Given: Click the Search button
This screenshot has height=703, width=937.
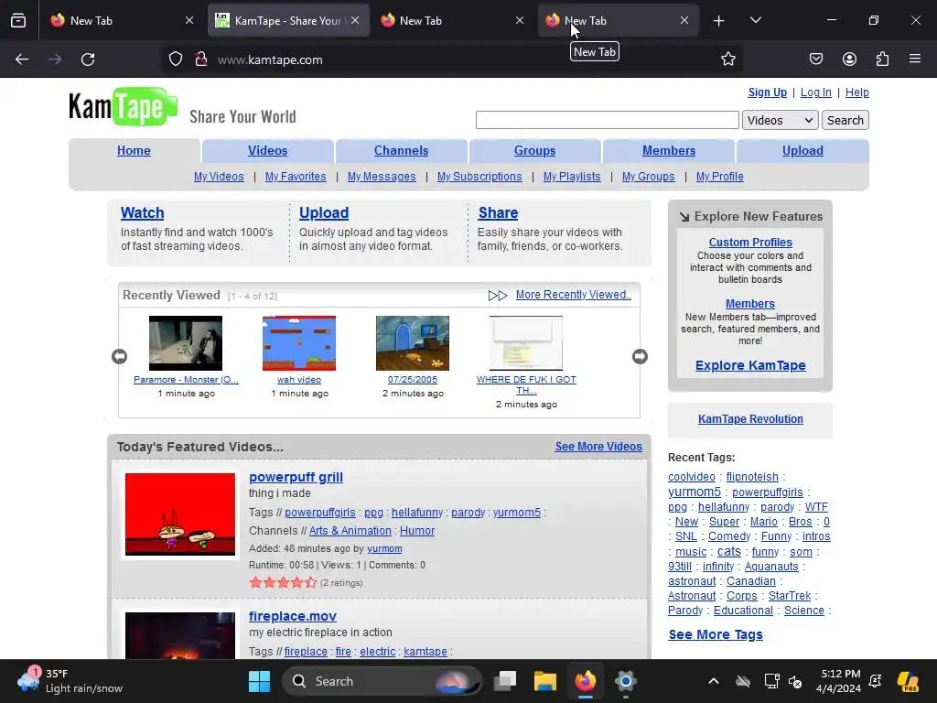Looking at the screenshot, I should click(845, 120).
